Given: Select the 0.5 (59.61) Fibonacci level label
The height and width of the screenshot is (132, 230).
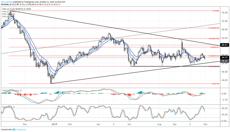Looking at the screenshot, I should point(215,47).
